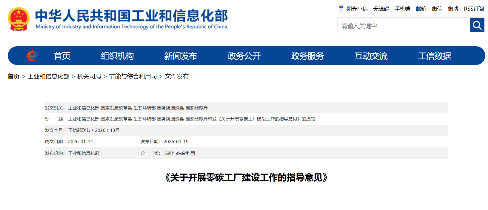Go to 首页 in main navigation bar
Screen dimensions: 488x210
coord(62,56)
